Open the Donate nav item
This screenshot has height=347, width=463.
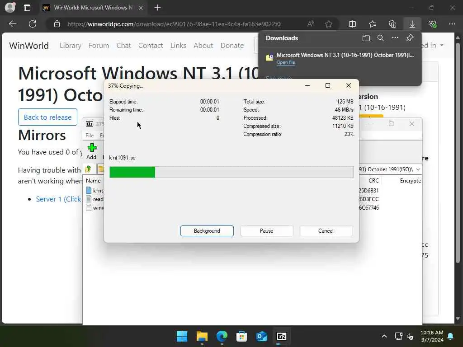[x=232, y=46]
